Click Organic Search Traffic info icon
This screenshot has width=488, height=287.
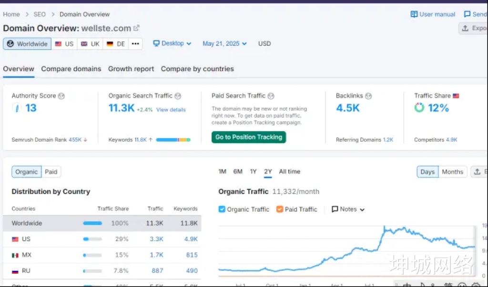[x=178, y=96]
